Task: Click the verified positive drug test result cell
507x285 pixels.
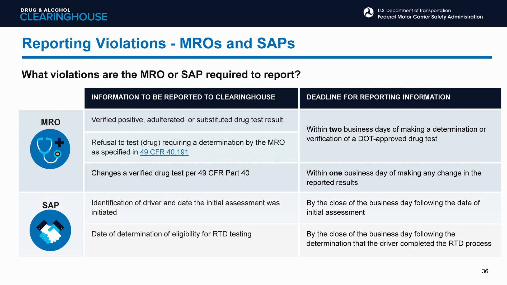Action: point(187,120)
